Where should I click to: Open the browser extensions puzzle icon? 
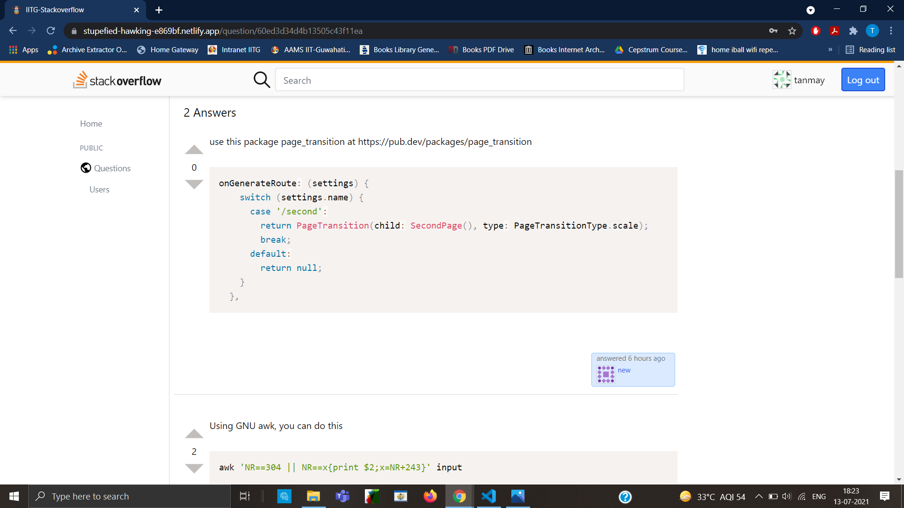click(853, 31)
